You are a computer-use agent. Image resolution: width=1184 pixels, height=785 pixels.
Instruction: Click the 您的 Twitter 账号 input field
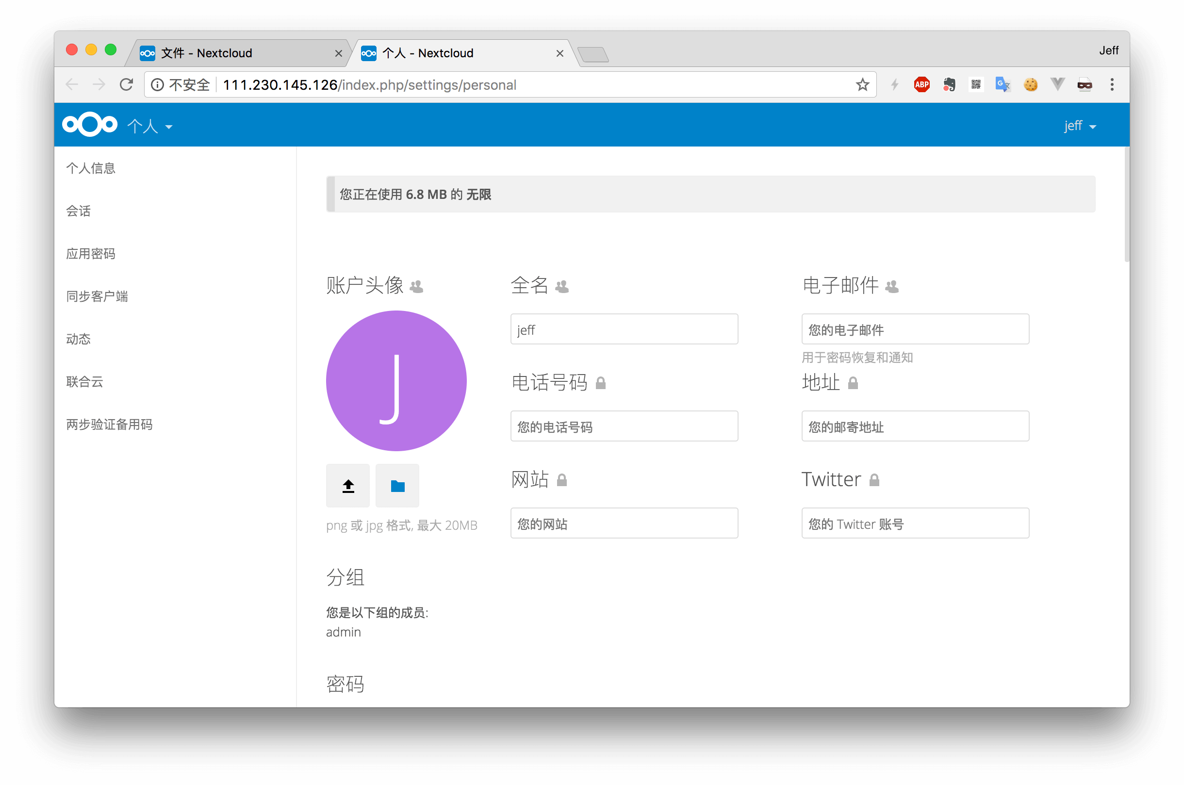click(915, 523)
